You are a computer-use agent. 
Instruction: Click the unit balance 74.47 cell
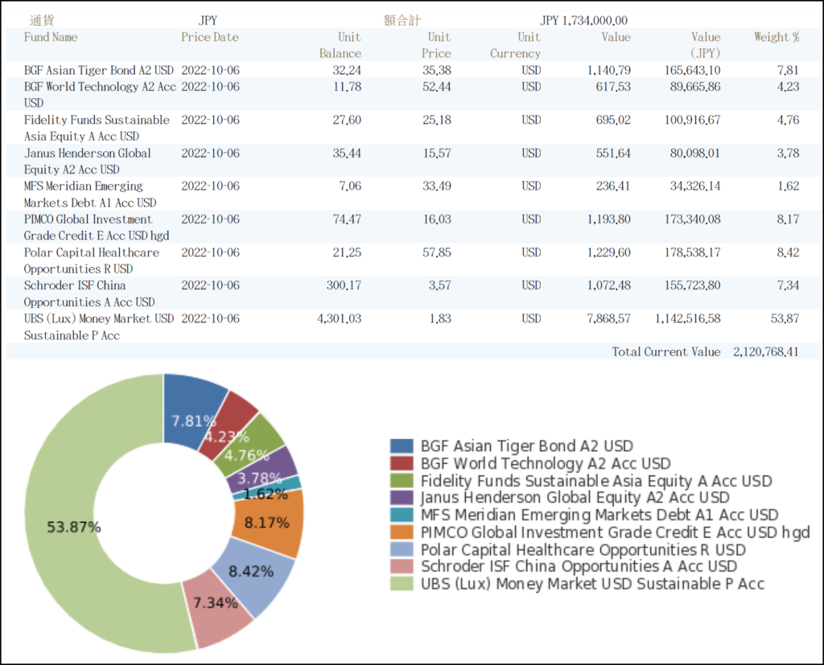[x=347, y=219]
